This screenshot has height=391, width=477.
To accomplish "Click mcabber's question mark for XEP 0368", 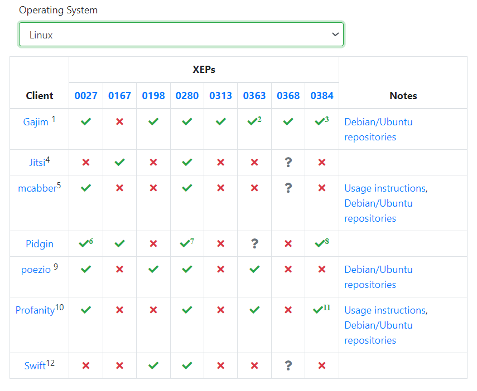I will coord(288,188).
